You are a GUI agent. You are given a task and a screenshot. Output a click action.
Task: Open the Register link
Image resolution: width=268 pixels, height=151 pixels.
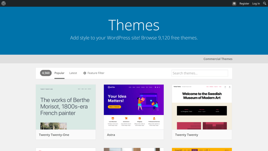coord(244,3)
